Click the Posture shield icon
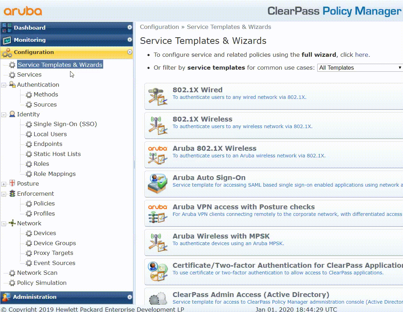This screenshot has width=403, height=312. click(12, 183)
